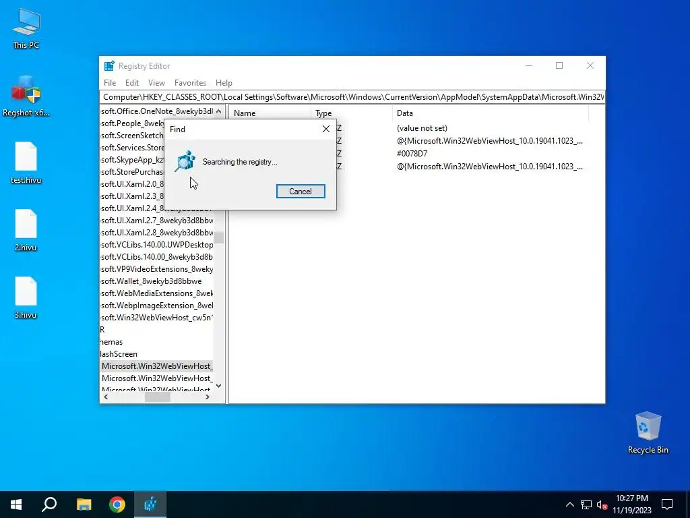Select Recycle Bin desktop icon
Image resolution: width=690 pixels, height=518 pixels.
click(x=648, y=432)
